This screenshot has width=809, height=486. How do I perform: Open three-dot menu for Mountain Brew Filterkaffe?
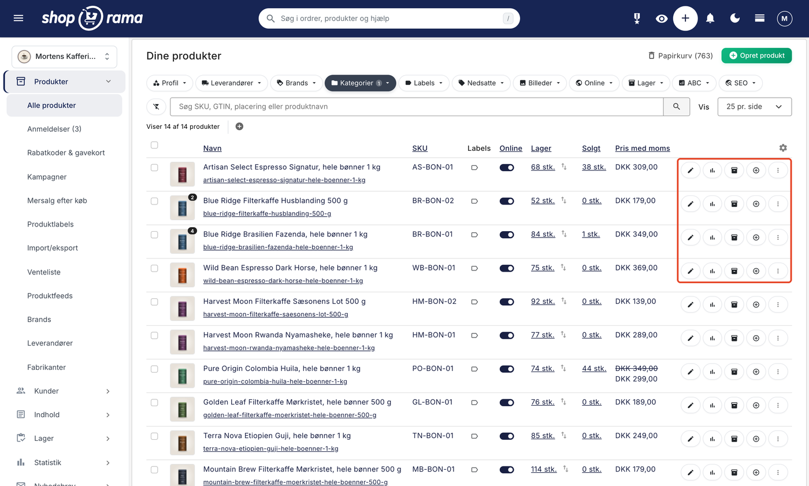click(x=778, y=472)
